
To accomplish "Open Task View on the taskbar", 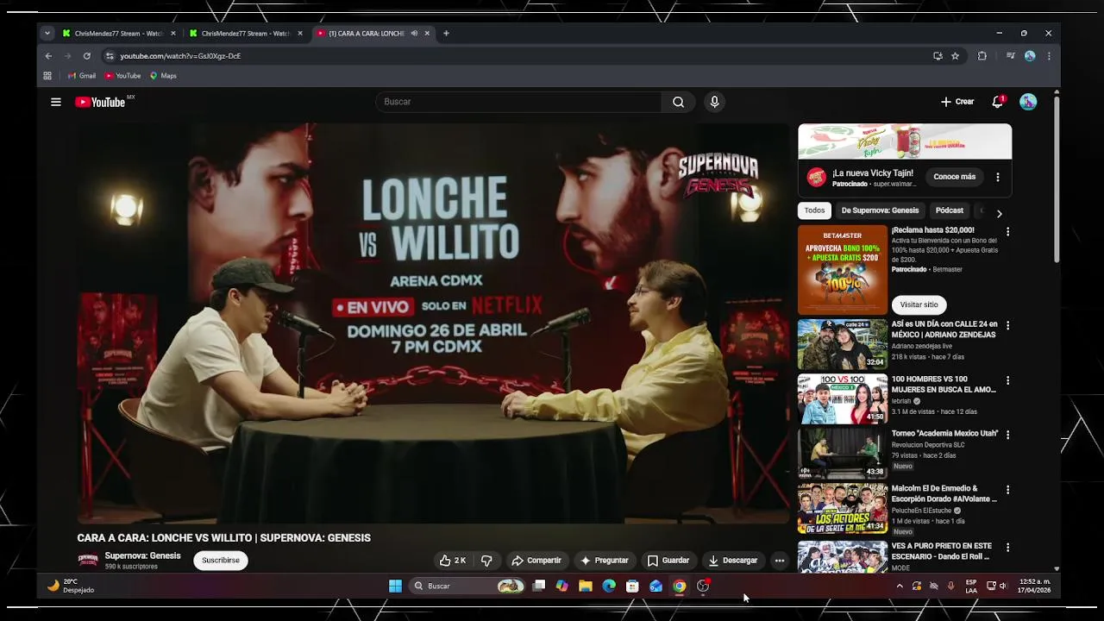I will point(539,586).
